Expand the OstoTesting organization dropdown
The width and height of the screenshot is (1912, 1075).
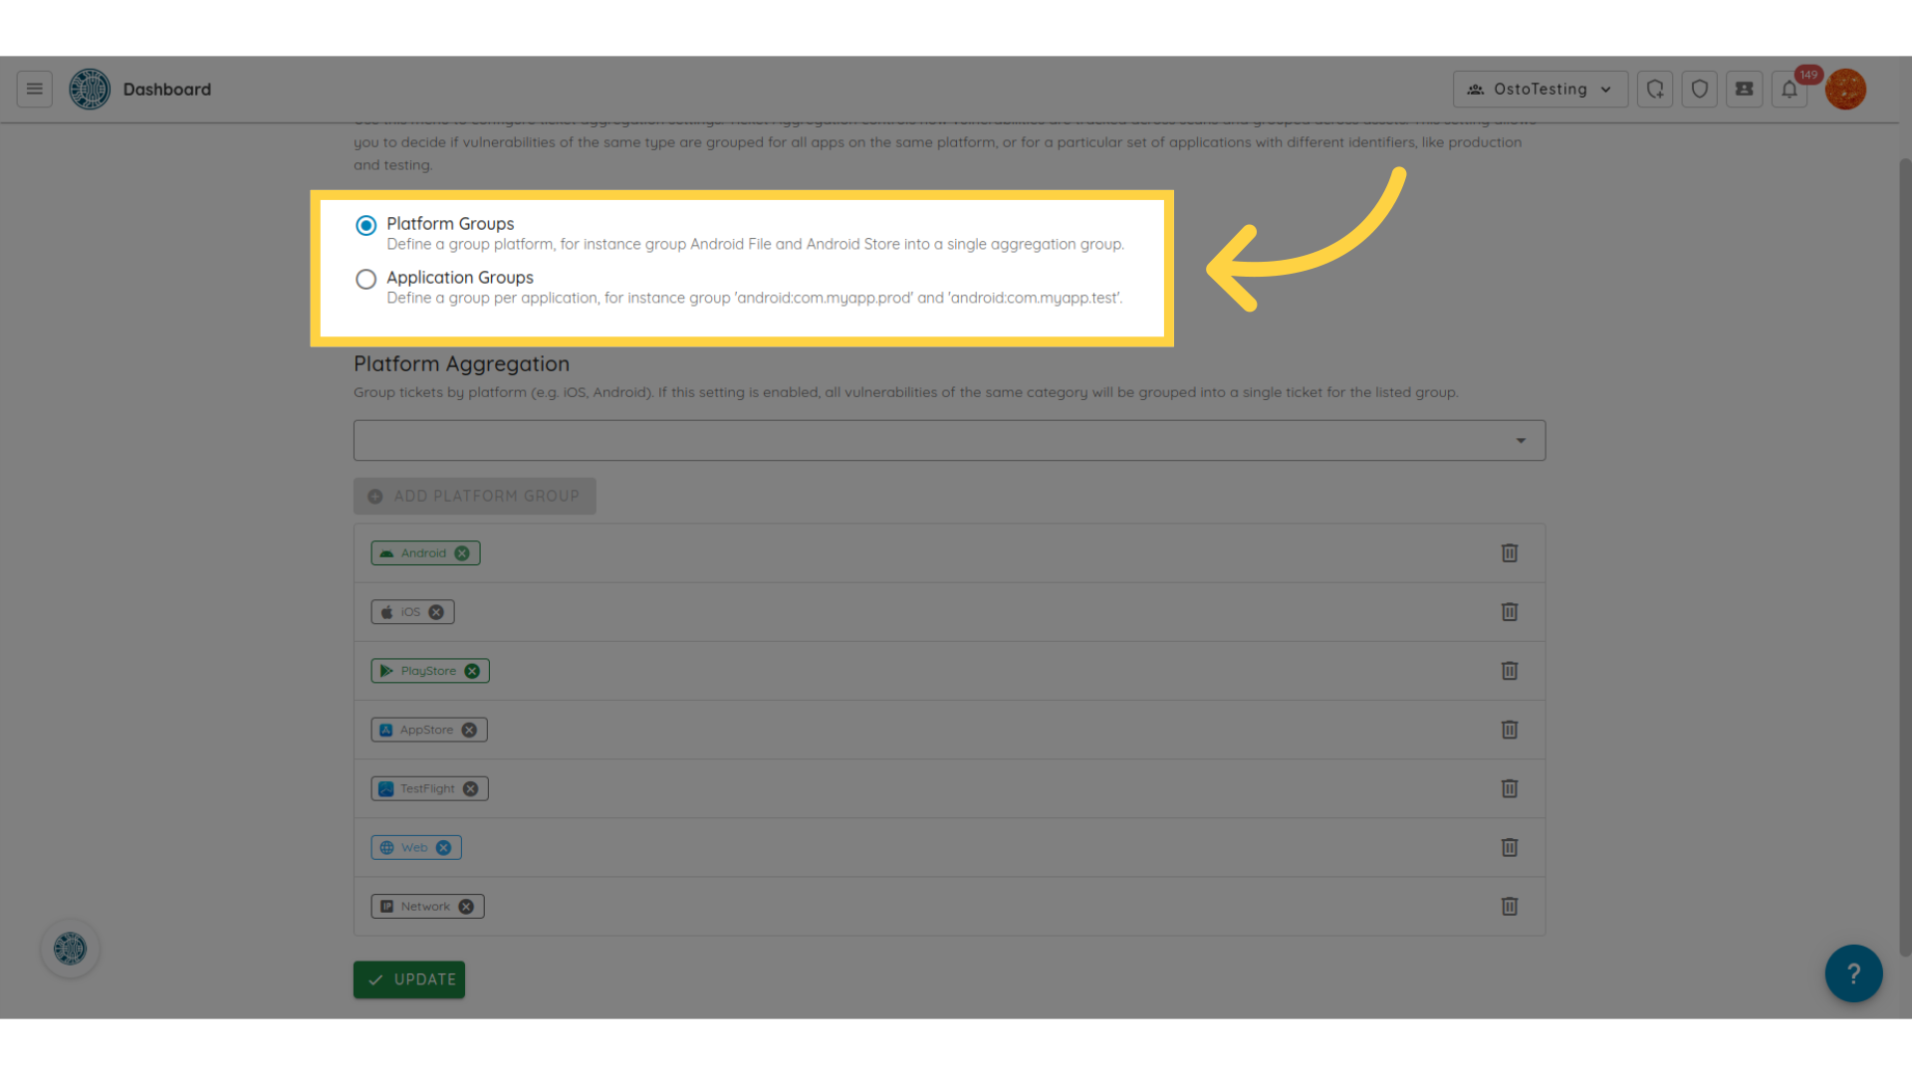(x=1540, y=90)
